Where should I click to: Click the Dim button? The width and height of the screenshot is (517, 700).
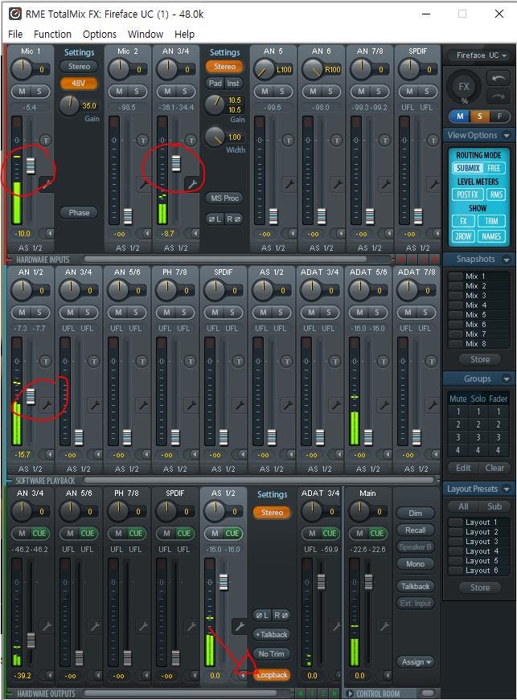[x=415, y=514]
